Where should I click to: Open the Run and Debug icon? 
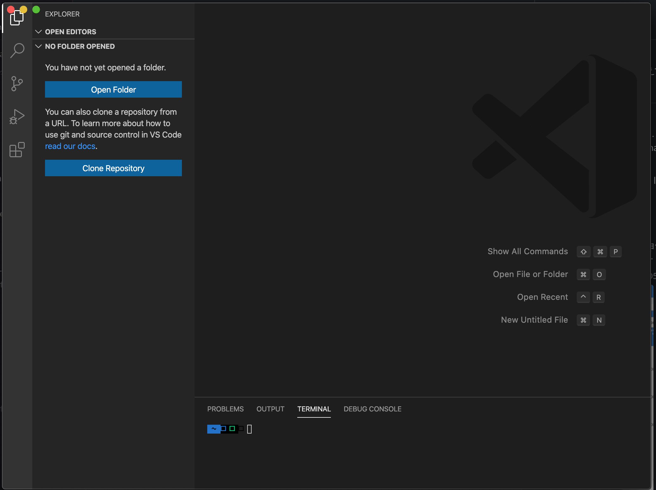coord(17,117)
